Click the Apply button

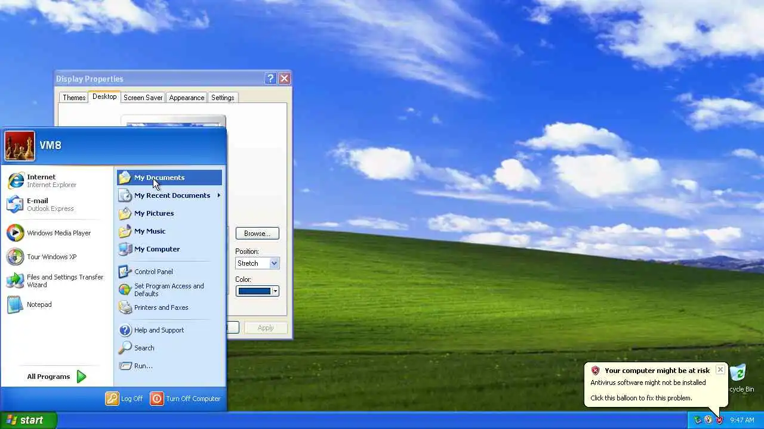coord(266,328)
